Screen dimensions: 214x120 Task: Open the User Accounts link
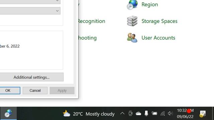pos(158,38)
